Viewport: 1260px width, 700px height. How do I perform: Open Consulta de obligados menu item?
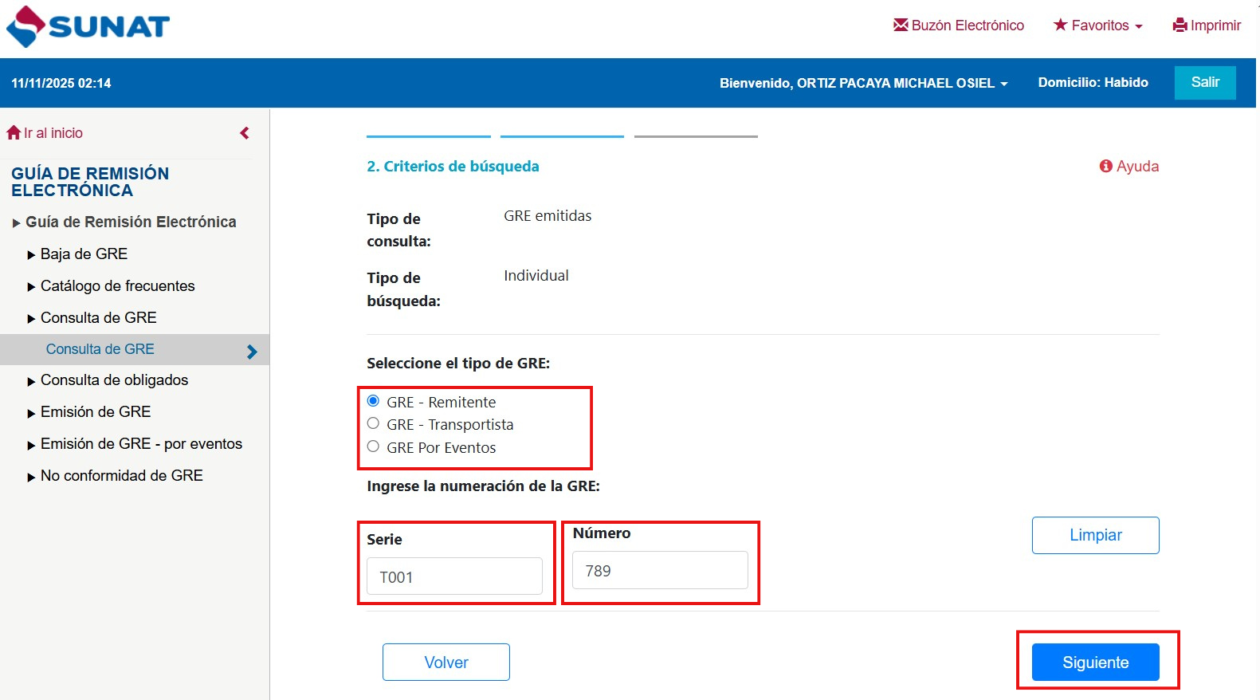point(114,380)
